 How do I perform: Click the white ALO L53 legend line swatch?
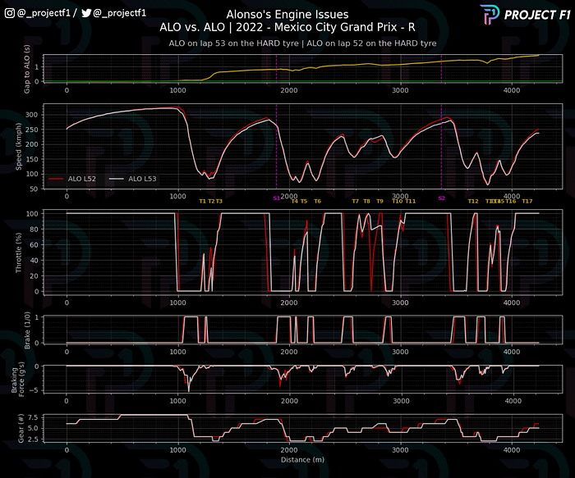[117, 179]
